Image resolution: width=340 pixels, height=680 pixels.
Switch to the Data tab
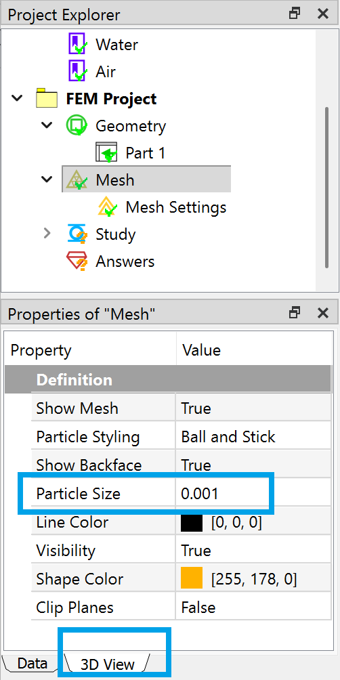32,663
